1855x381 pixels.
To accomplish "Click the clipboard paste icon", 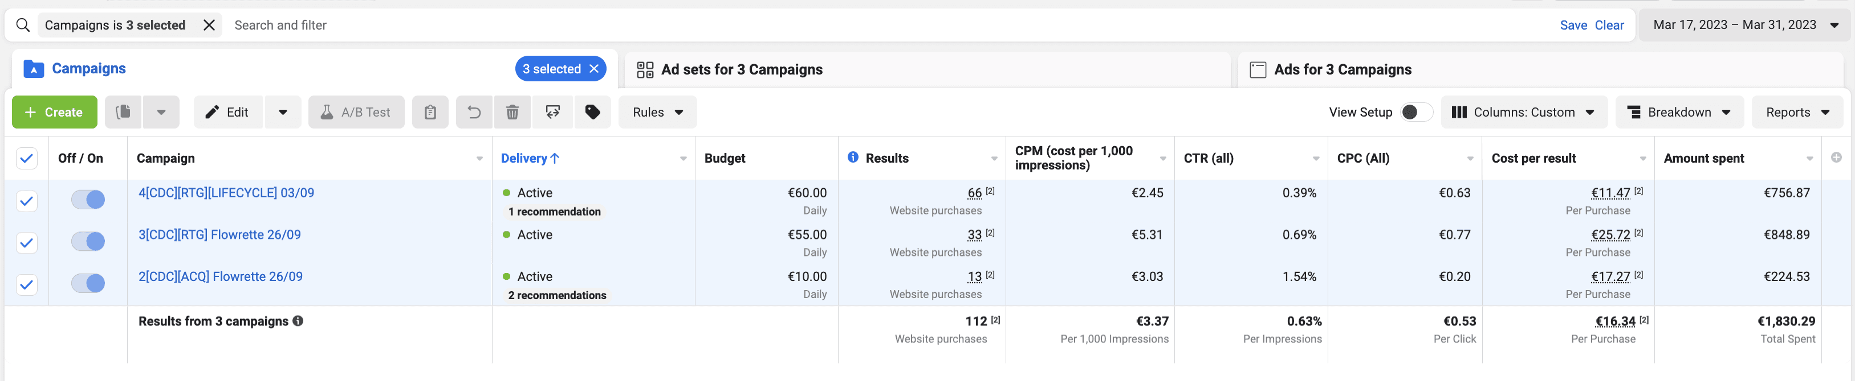I will pos(430,112).
